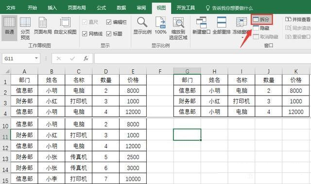Click cell K3 containing 1000

(x=296, y=101)
